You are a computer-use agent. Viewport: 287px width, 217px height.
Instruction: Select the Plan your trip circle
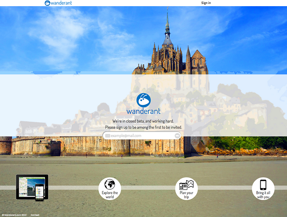pyautogui.click(x=186, y=188)
